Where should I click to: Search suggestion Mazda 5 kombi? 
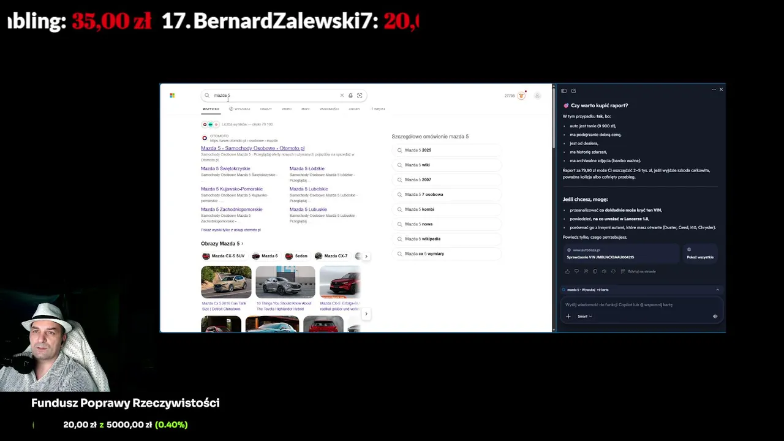point(446,209)
